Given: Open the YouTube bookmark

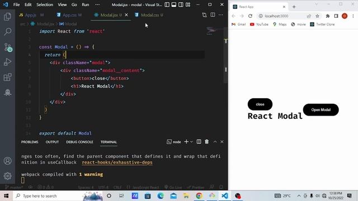Looking at the screenshot, I should point(259,25).
